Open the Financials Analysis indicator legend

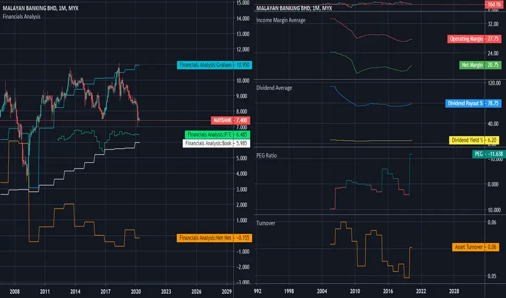pyautogui.click(x=22, y=16)
